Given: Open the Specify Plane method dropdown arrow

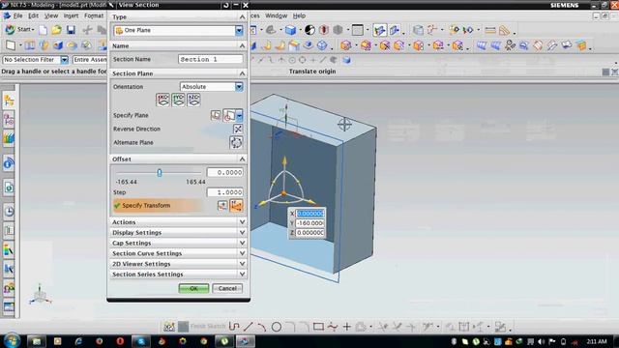Looking at the screenshot, I should [240, 115].
